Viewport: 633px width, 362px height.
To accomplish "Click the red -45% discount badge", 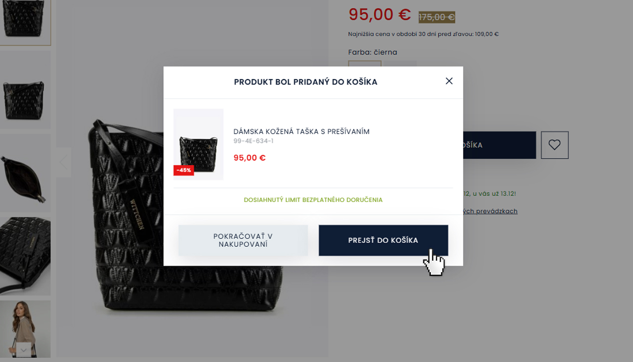I will coord(183,170).
